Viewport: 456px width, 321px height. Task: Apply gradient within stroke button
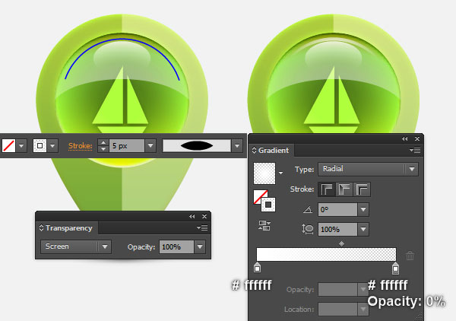pos(327,189)
